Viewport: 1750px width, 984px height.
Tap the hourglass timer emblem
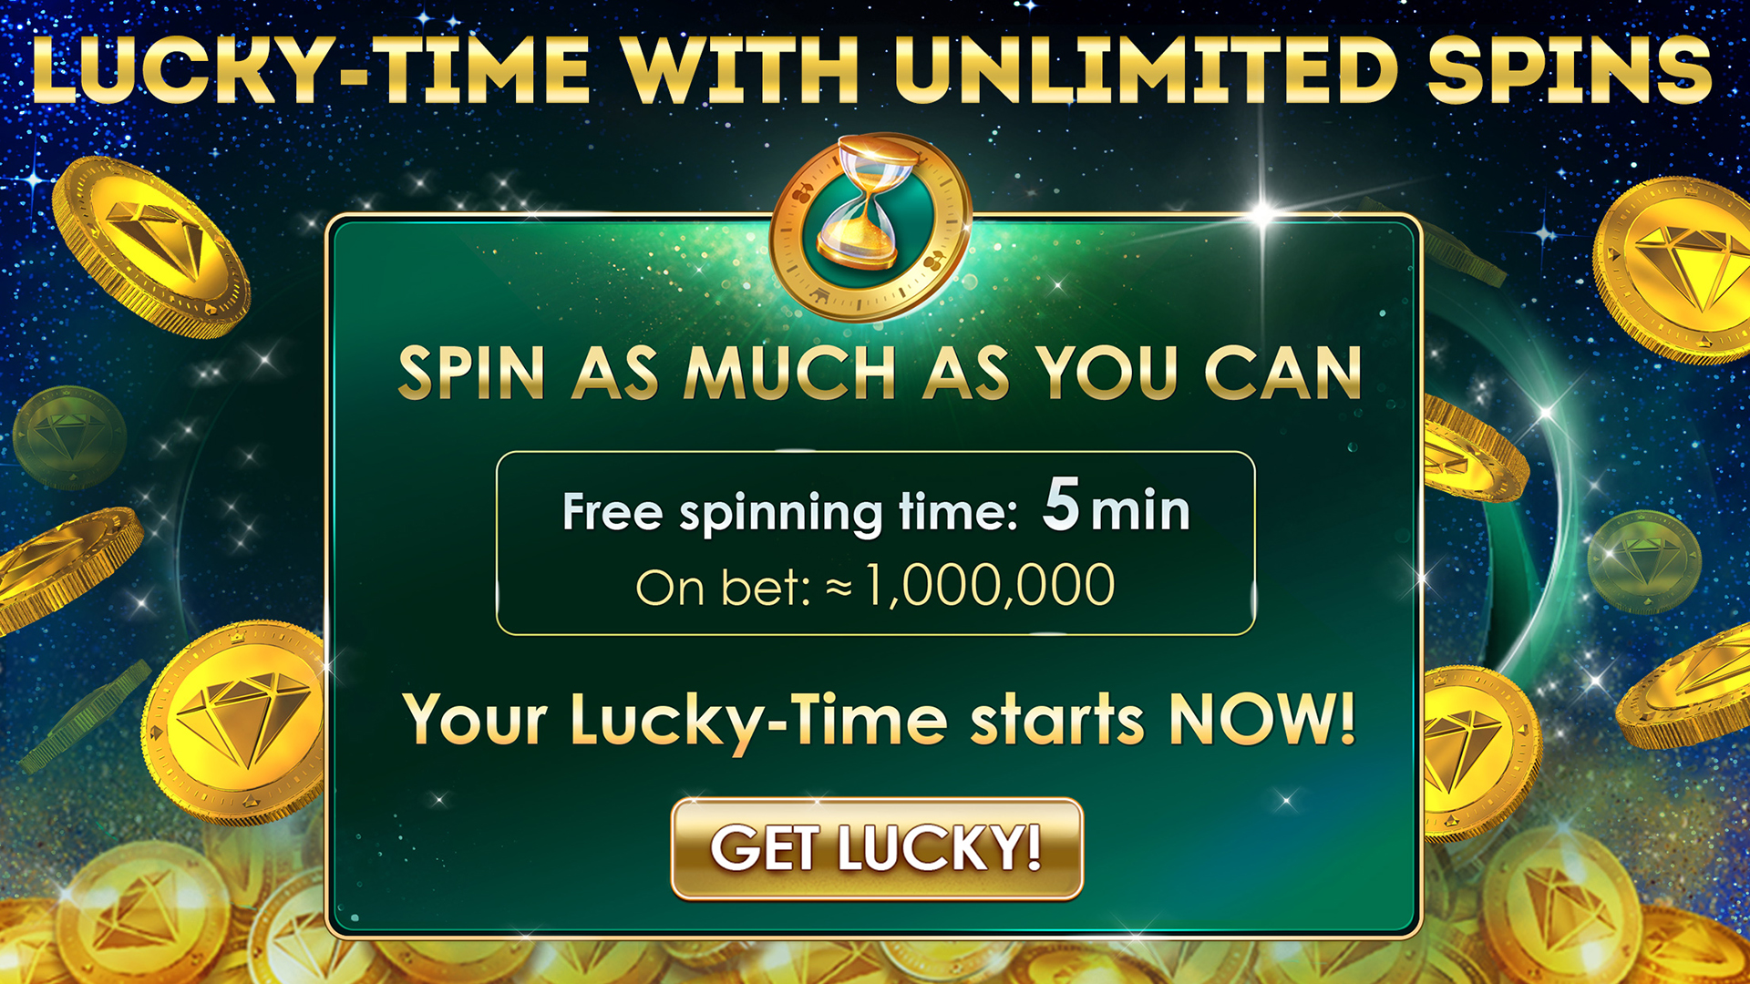tap(871, 228)
